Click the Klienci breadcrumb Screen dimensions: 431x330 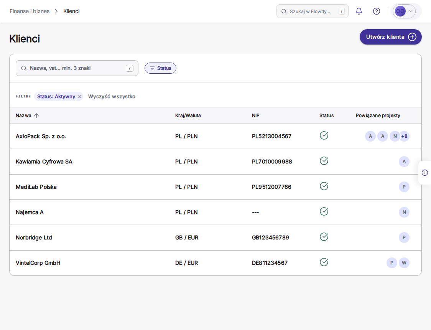[x=71, y=11]
